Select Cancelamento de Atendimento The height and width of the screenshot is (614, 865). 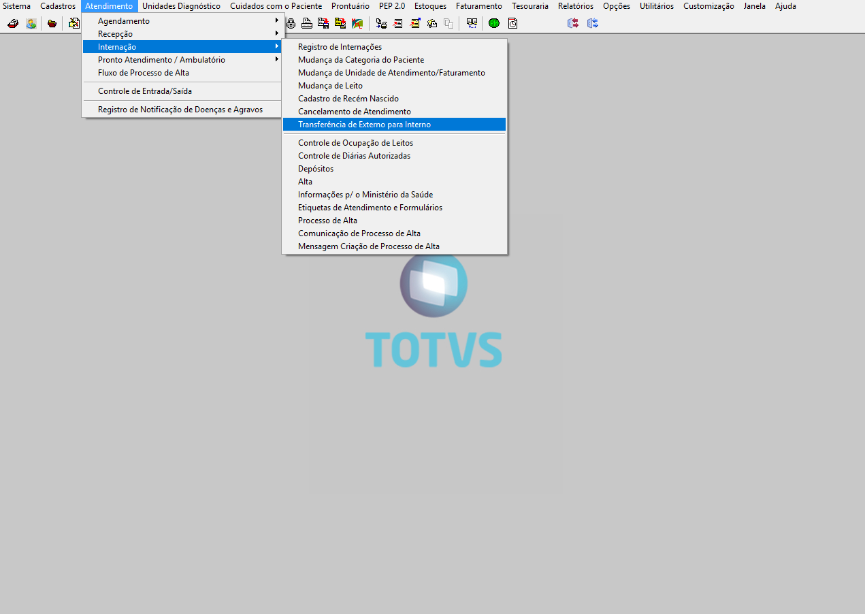394,112
